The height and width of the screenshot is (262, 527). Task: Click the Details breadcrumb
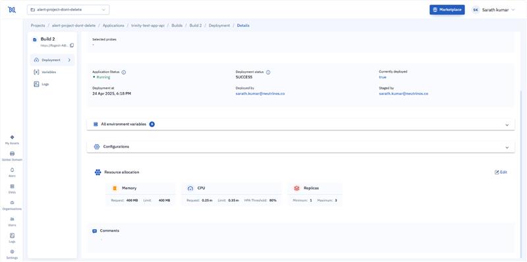tap(243, 26)
